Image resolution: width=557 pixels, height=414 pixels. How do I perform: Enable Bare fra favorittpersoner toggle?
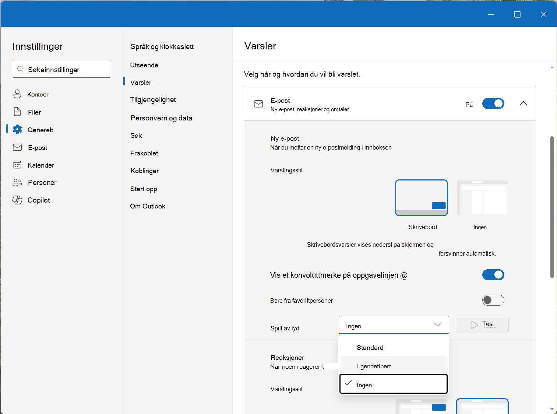tap(493, 300)
